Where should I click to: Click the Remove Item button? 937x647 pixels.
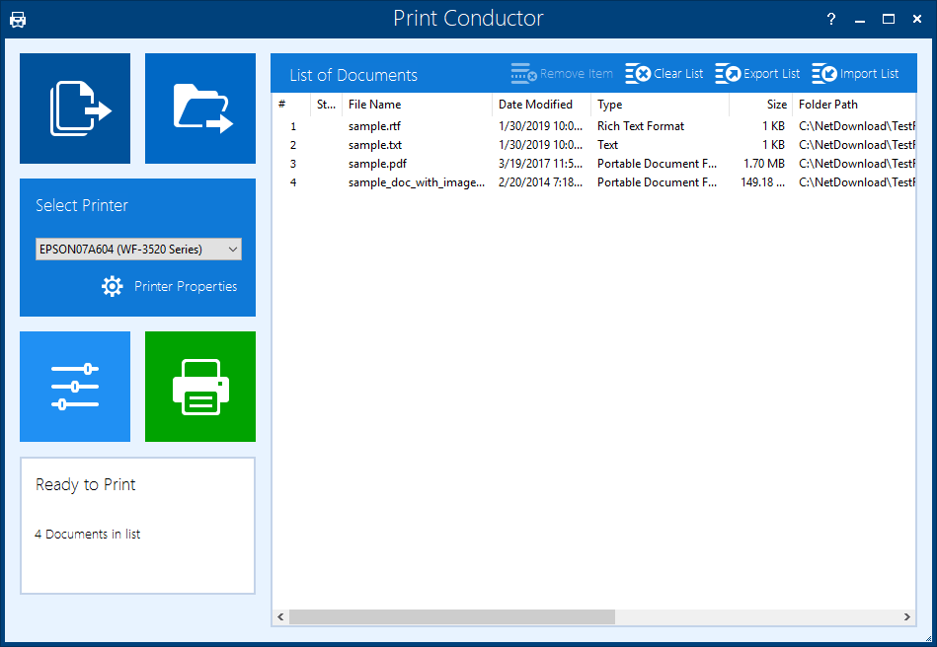pos(562,74)
